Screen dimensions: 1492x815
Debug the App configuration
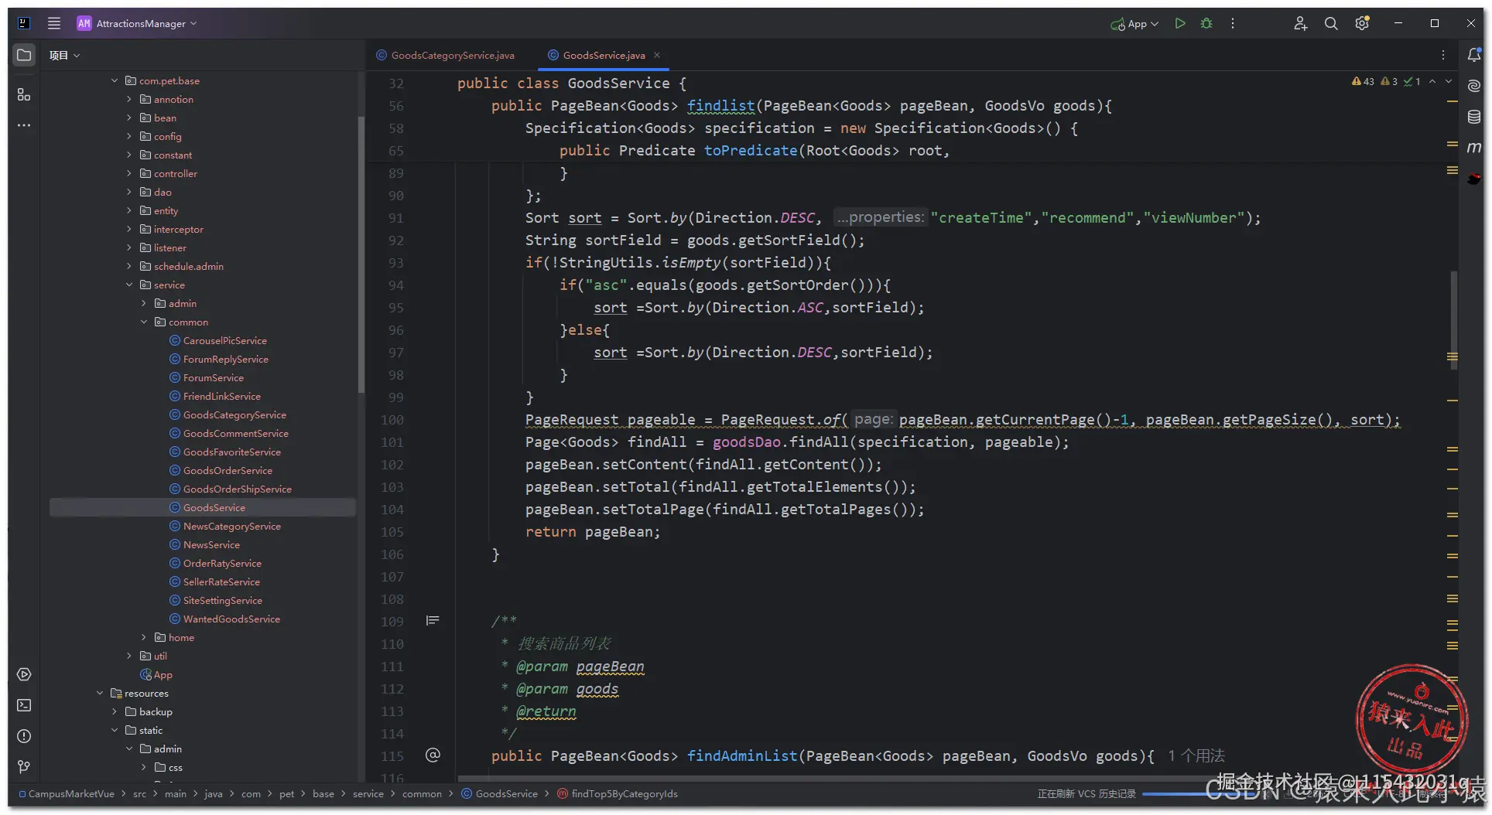1206,23
